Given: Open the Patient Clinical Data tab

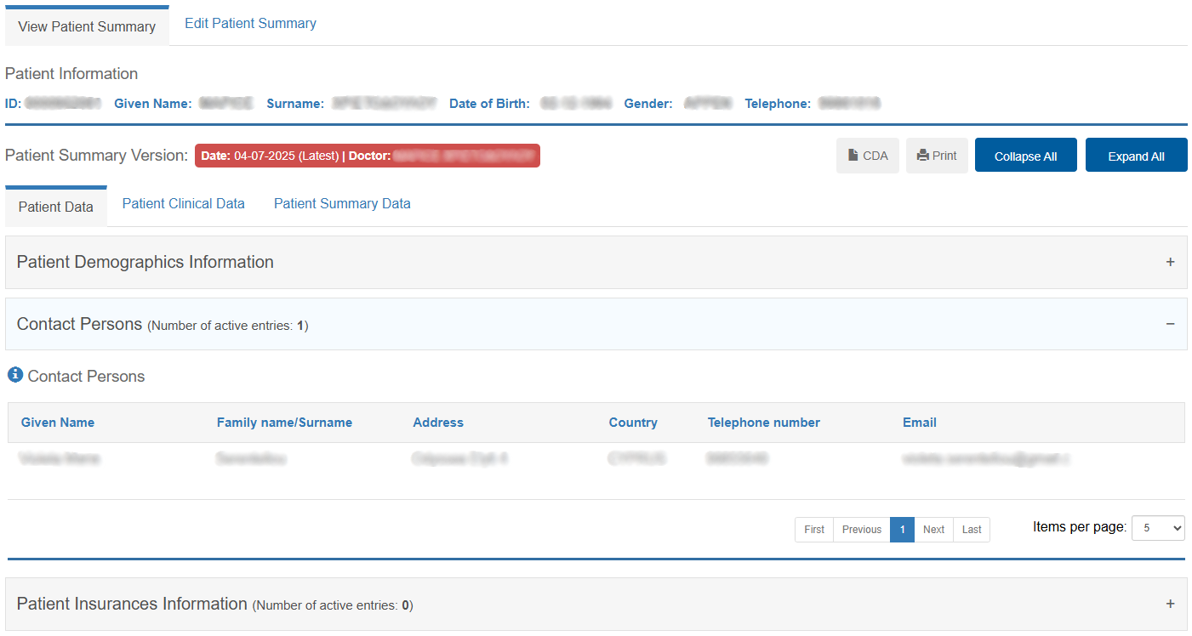Looking at the screenshot, I should [x=183, y=204].
